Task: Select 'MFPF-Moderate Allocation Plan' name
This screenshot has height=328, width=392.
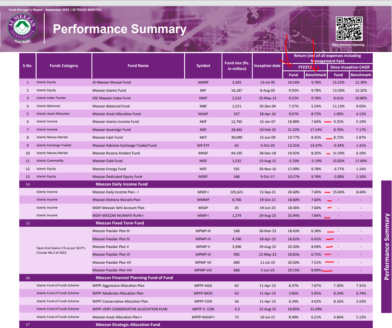Action: click(x=118, y=293)
